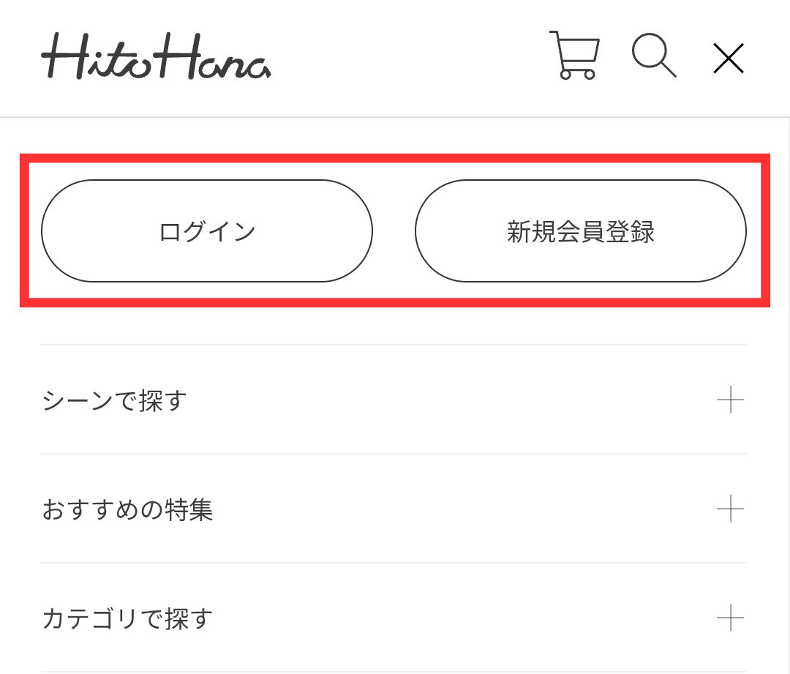Select the カテゴリで探す menu item
Viewport: 790px width, 674px height.
pos(126,619)
